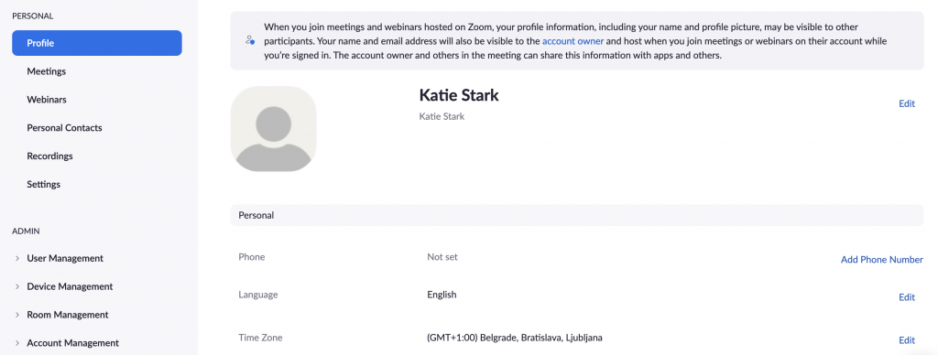Screen dimensions: 938x355
Task: Expand Device Management chevron
Action: pos(17,286)
